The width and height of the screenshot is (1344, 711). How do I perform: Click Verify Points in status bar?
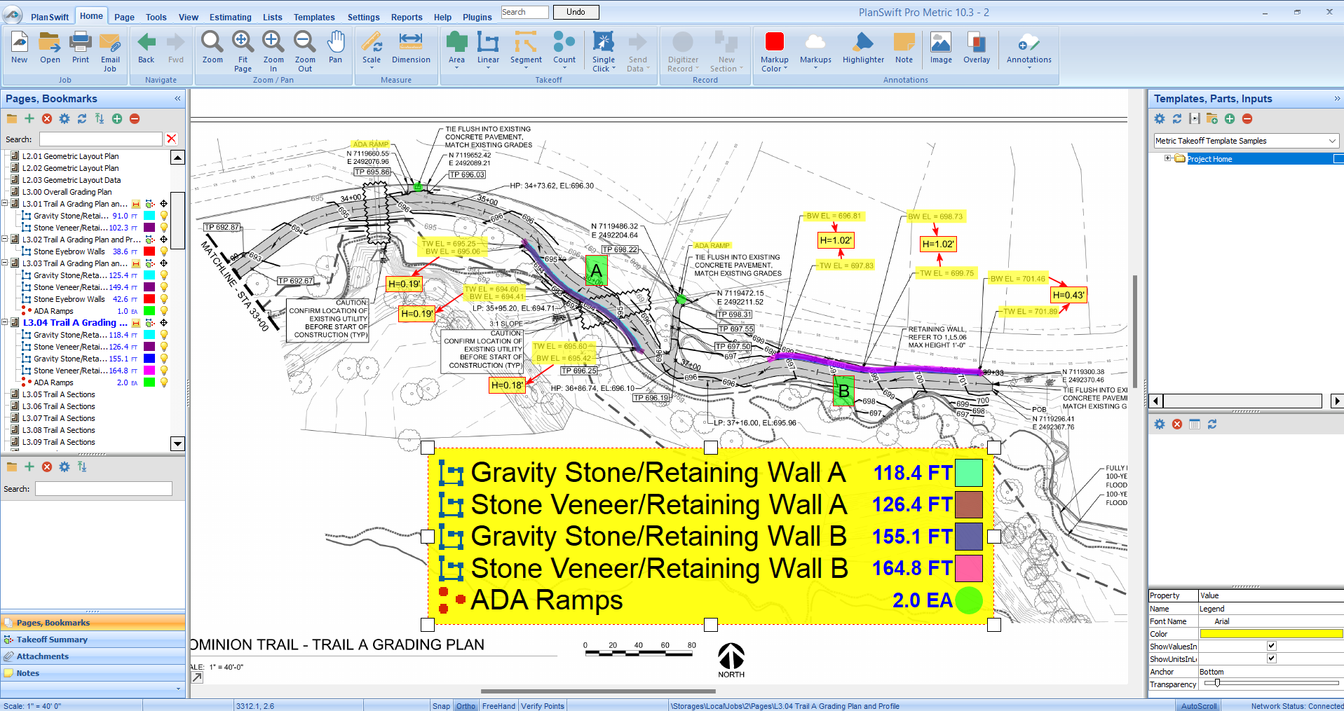pyautogui.click(x=542, y=705)
